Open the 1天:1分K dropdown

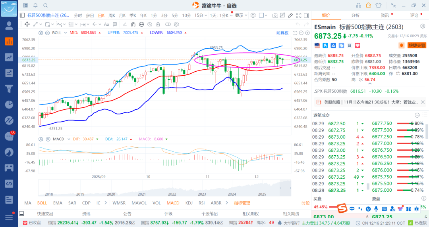click(221, 15)
